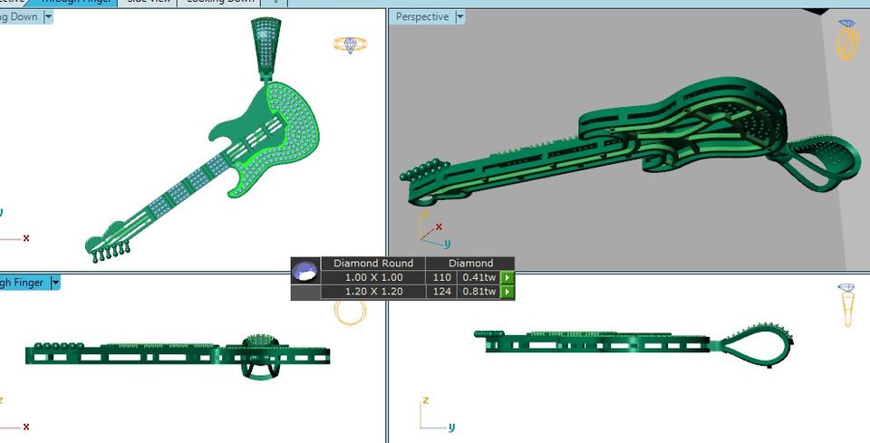Click the Looking Down viewport title label
The width and height of the screenshot is (870, 443).
(x=19, y=16)
